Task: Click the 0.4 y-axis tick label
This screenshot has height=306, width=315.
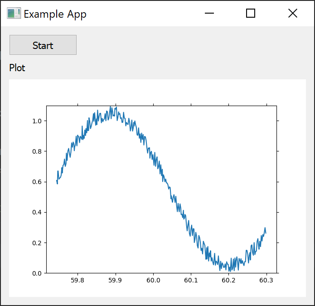Action: click(37, 212)
